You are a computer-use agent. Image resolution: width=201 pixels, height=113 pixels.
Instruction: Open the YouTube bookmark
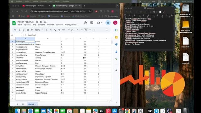(31, 16)
